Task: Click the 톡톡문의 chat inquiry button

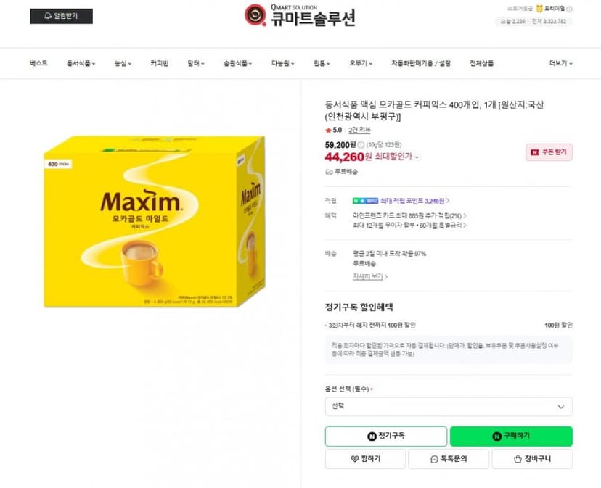Action: 449,459
